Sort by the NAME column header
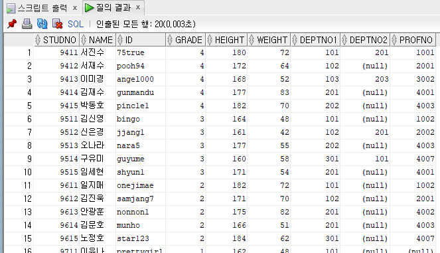This screenshot has height=253, width=440. click(x=98, y=40)
